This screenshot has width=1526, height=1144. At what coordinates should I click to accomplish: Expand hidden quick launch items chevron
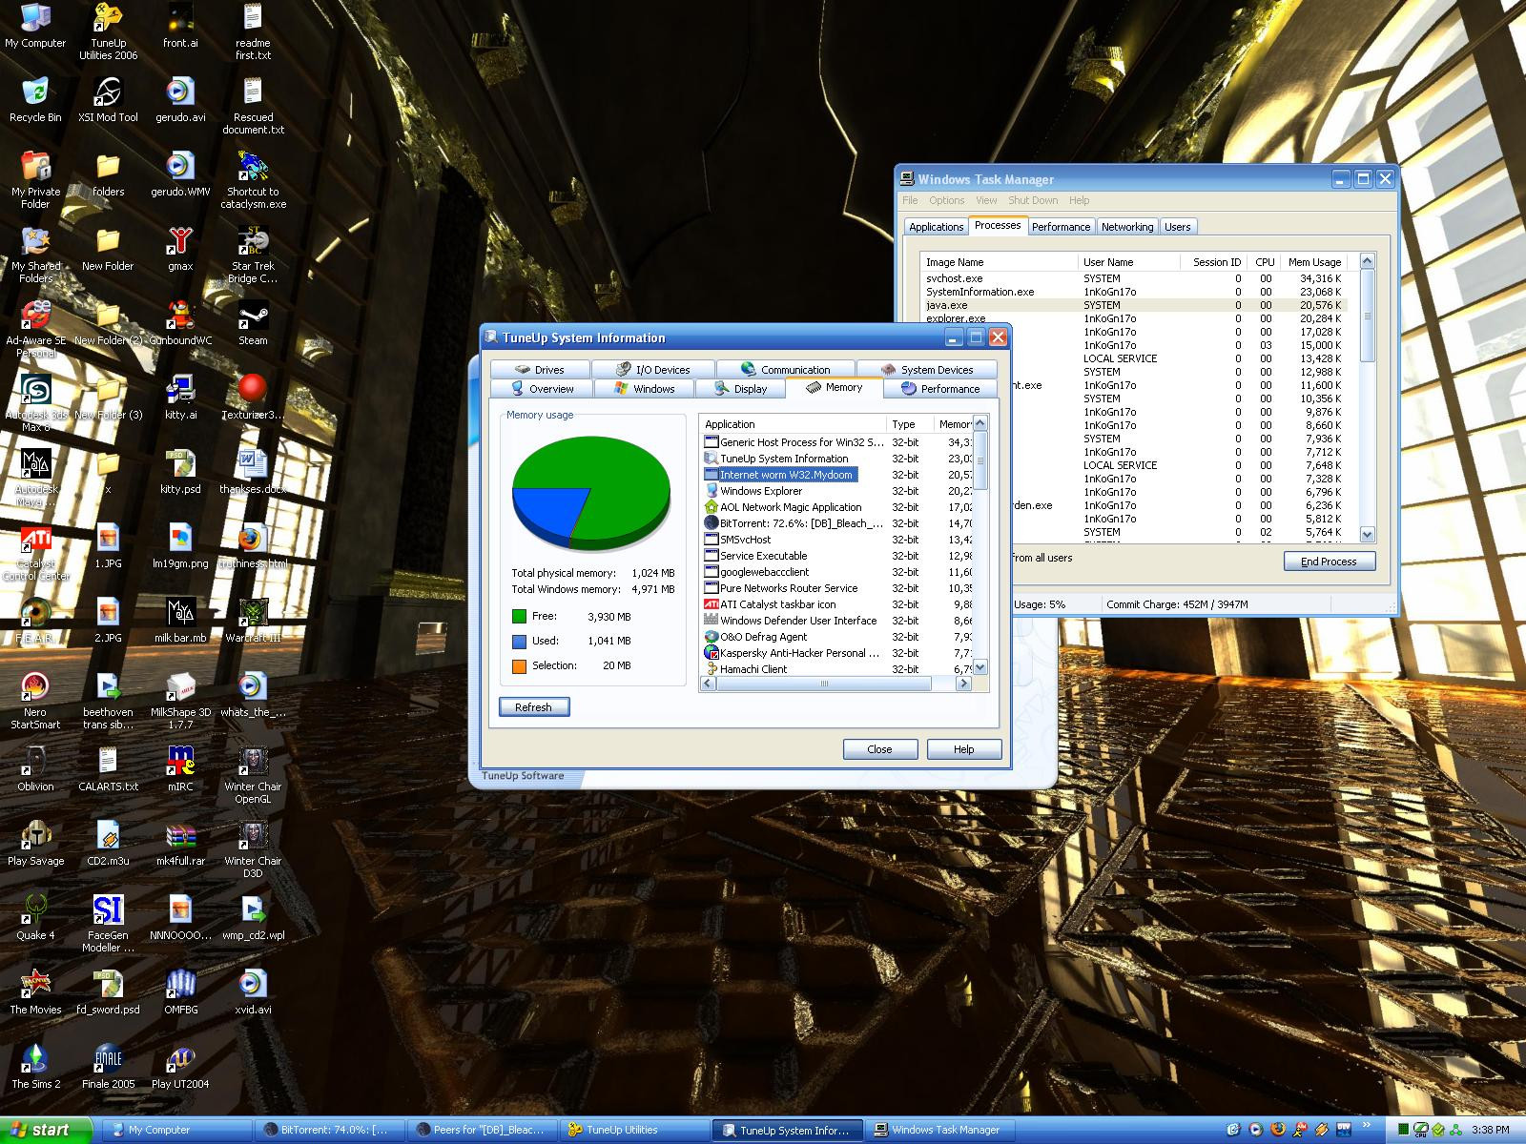[1367, 1124]
